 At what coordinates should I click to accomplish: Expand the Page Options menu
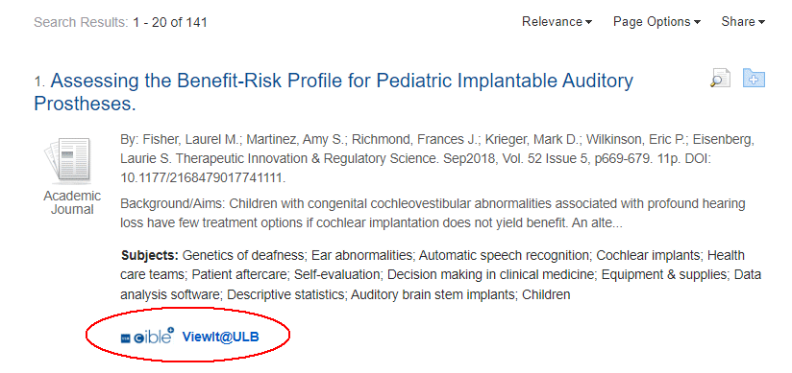click(656, 22)
